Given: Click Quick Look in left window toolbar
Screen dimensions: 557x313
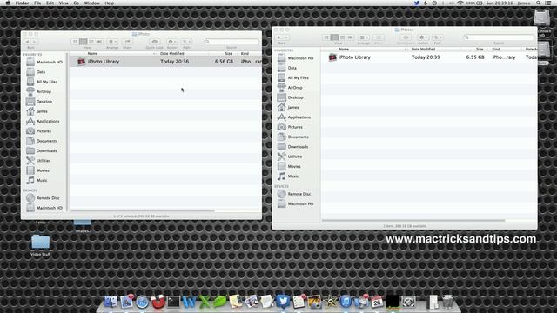Looking at the screenshot, I should (x=155, y=42).
